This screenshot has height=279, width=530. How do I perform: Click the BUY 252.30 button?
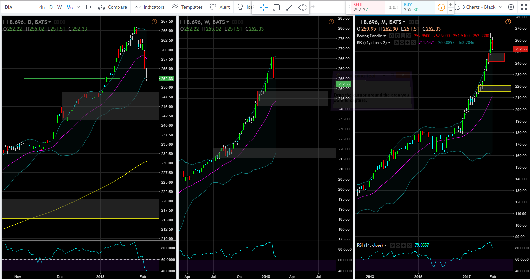(x=418, y=7)
